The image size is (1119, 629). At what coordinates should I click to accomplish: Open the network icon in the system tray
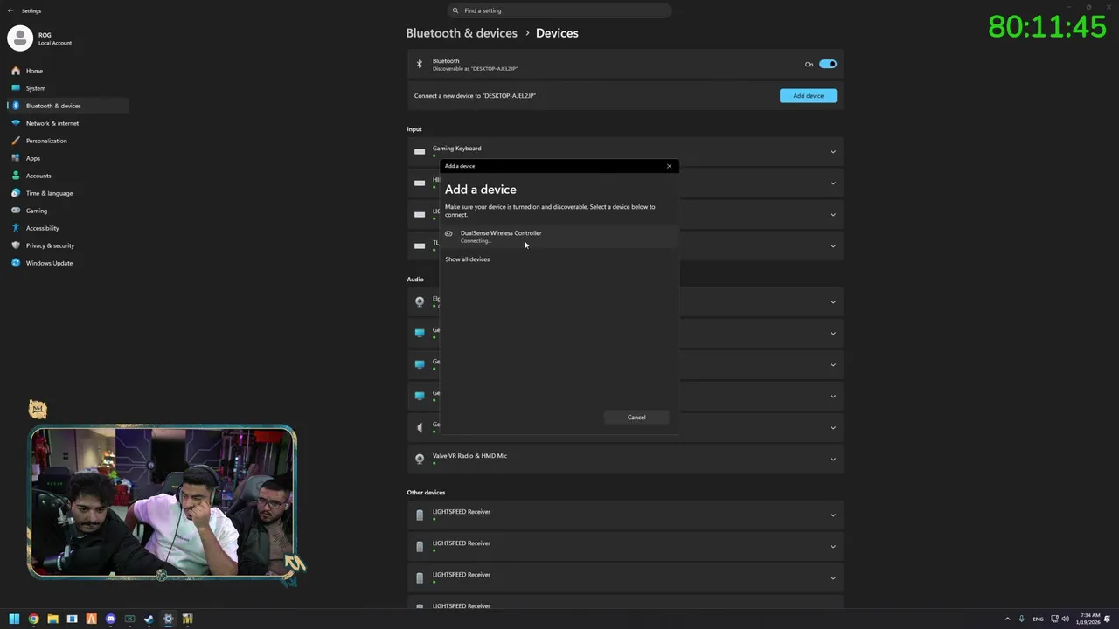pyautogui.click(x=1054, y=619)
